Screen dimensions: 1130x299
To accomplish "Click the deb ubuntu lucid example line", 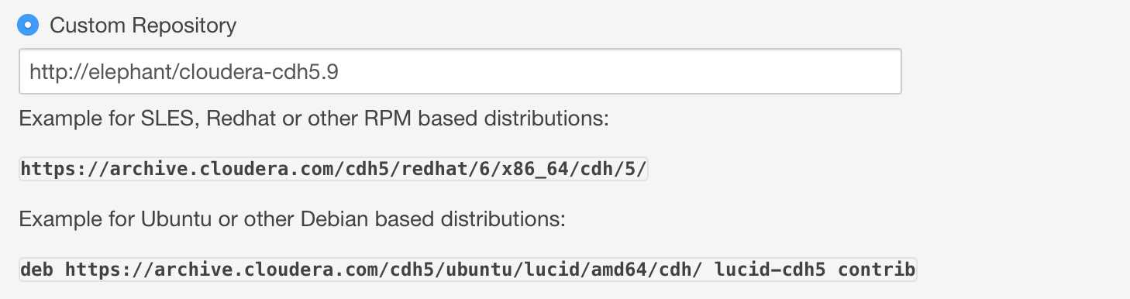I will point(468,269).
